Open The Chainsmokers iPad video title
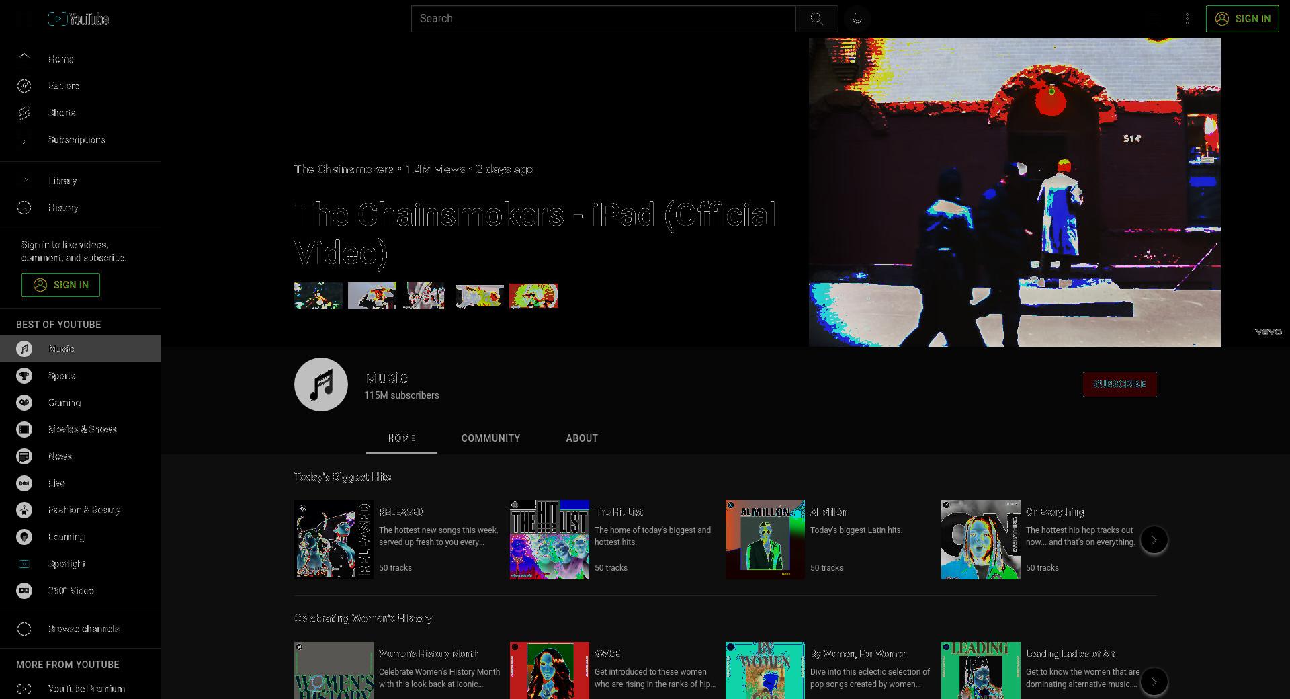 (x=535, y=234)
